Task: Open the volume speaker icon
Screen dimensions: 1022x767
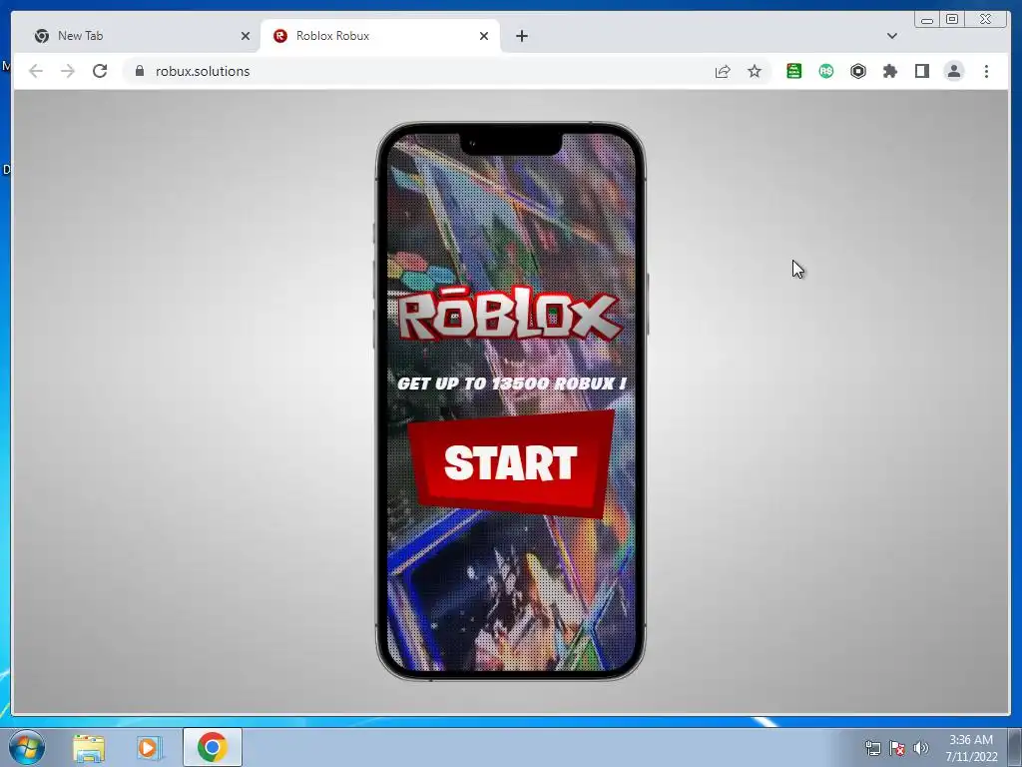Action: click(921, 748)
